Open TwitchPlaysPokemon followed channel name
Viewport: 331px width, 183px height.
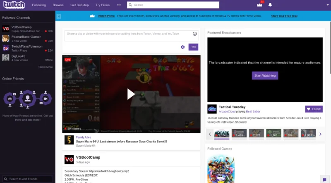27,46
